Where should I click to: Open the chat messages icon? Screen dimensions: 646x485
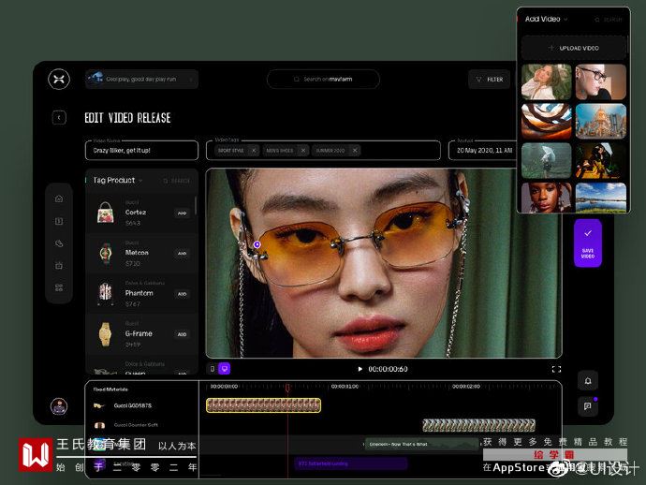tap(588, 406)
